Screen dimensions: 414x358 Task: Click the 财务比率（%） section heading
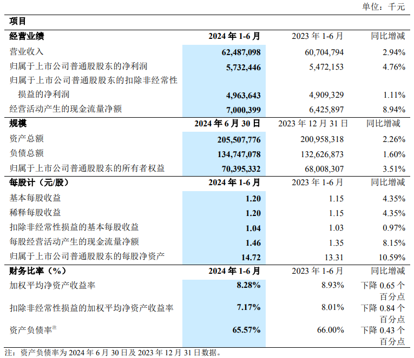(38, 271)
